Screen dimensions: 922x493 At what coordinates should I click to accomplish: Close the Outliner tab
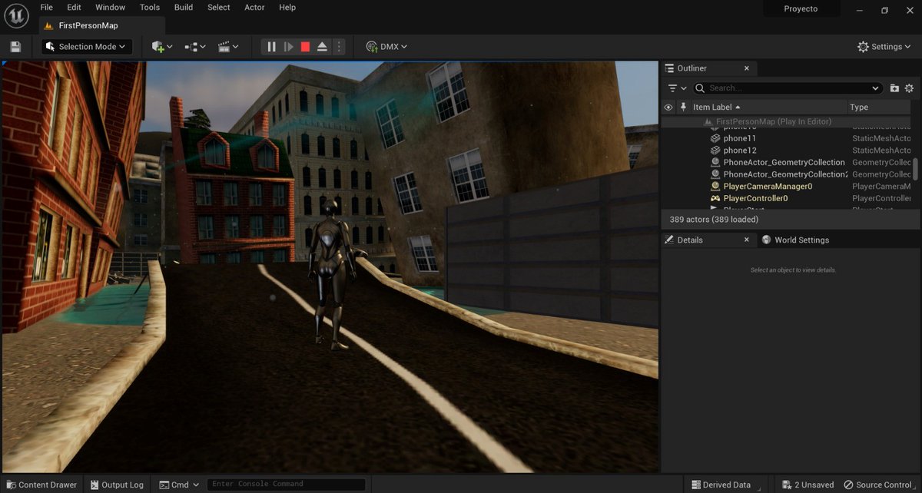click(747, 68)
